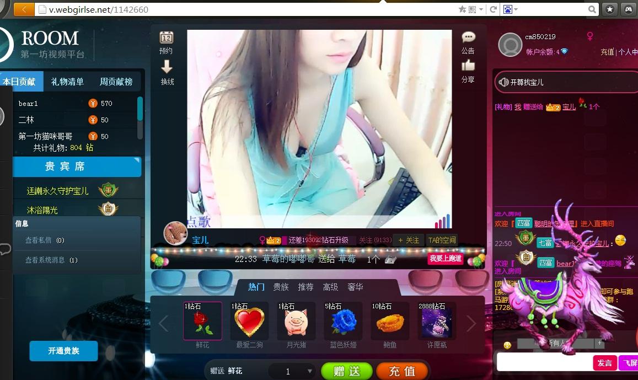This screenshot has height=380, width=638.
Task: Click the 预约 calendar icon
Action: tap(166, 38)
